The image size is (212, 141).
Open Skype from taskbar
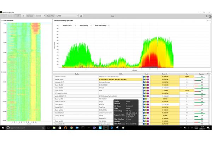[100, 128]
